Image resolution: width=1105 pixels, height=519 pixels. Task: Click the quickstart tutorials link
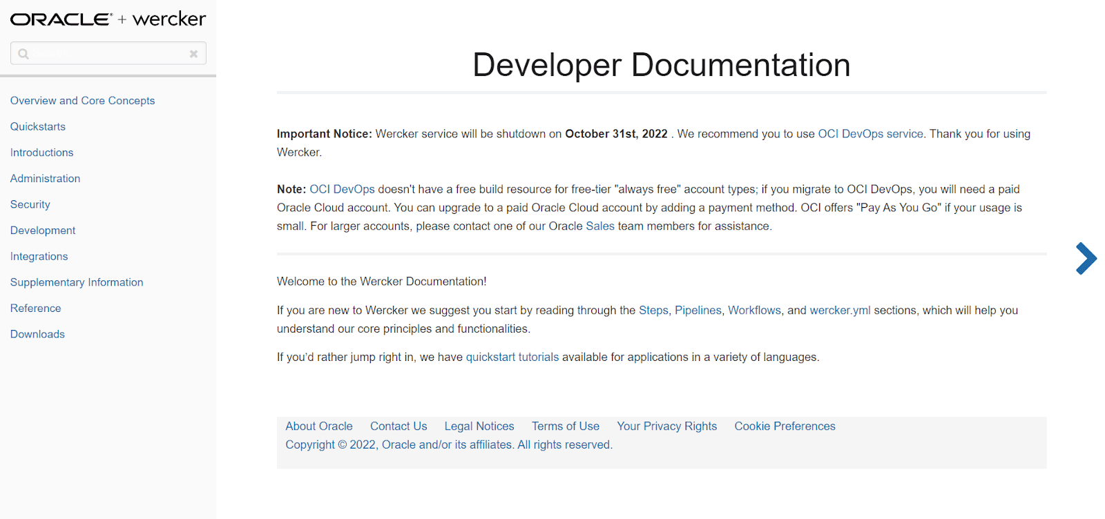[x=512, y=358]
